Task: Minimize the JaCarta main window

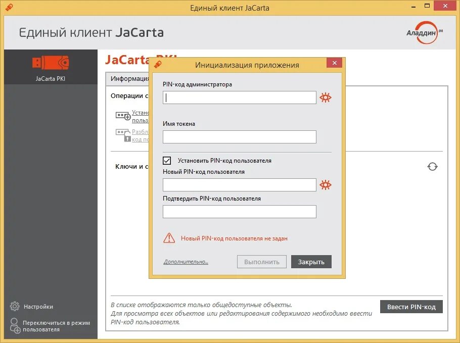Action: pos(413,7)
